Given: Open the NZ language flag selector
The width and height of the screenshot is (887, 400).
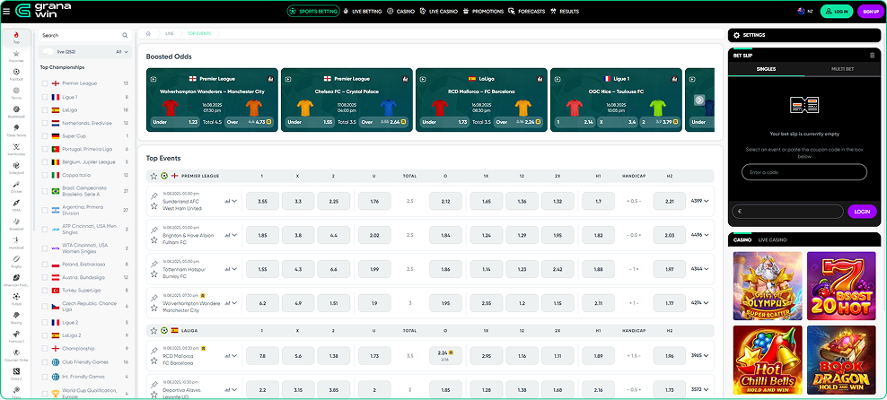Looking at the screenshot, I should pos(805,12).
